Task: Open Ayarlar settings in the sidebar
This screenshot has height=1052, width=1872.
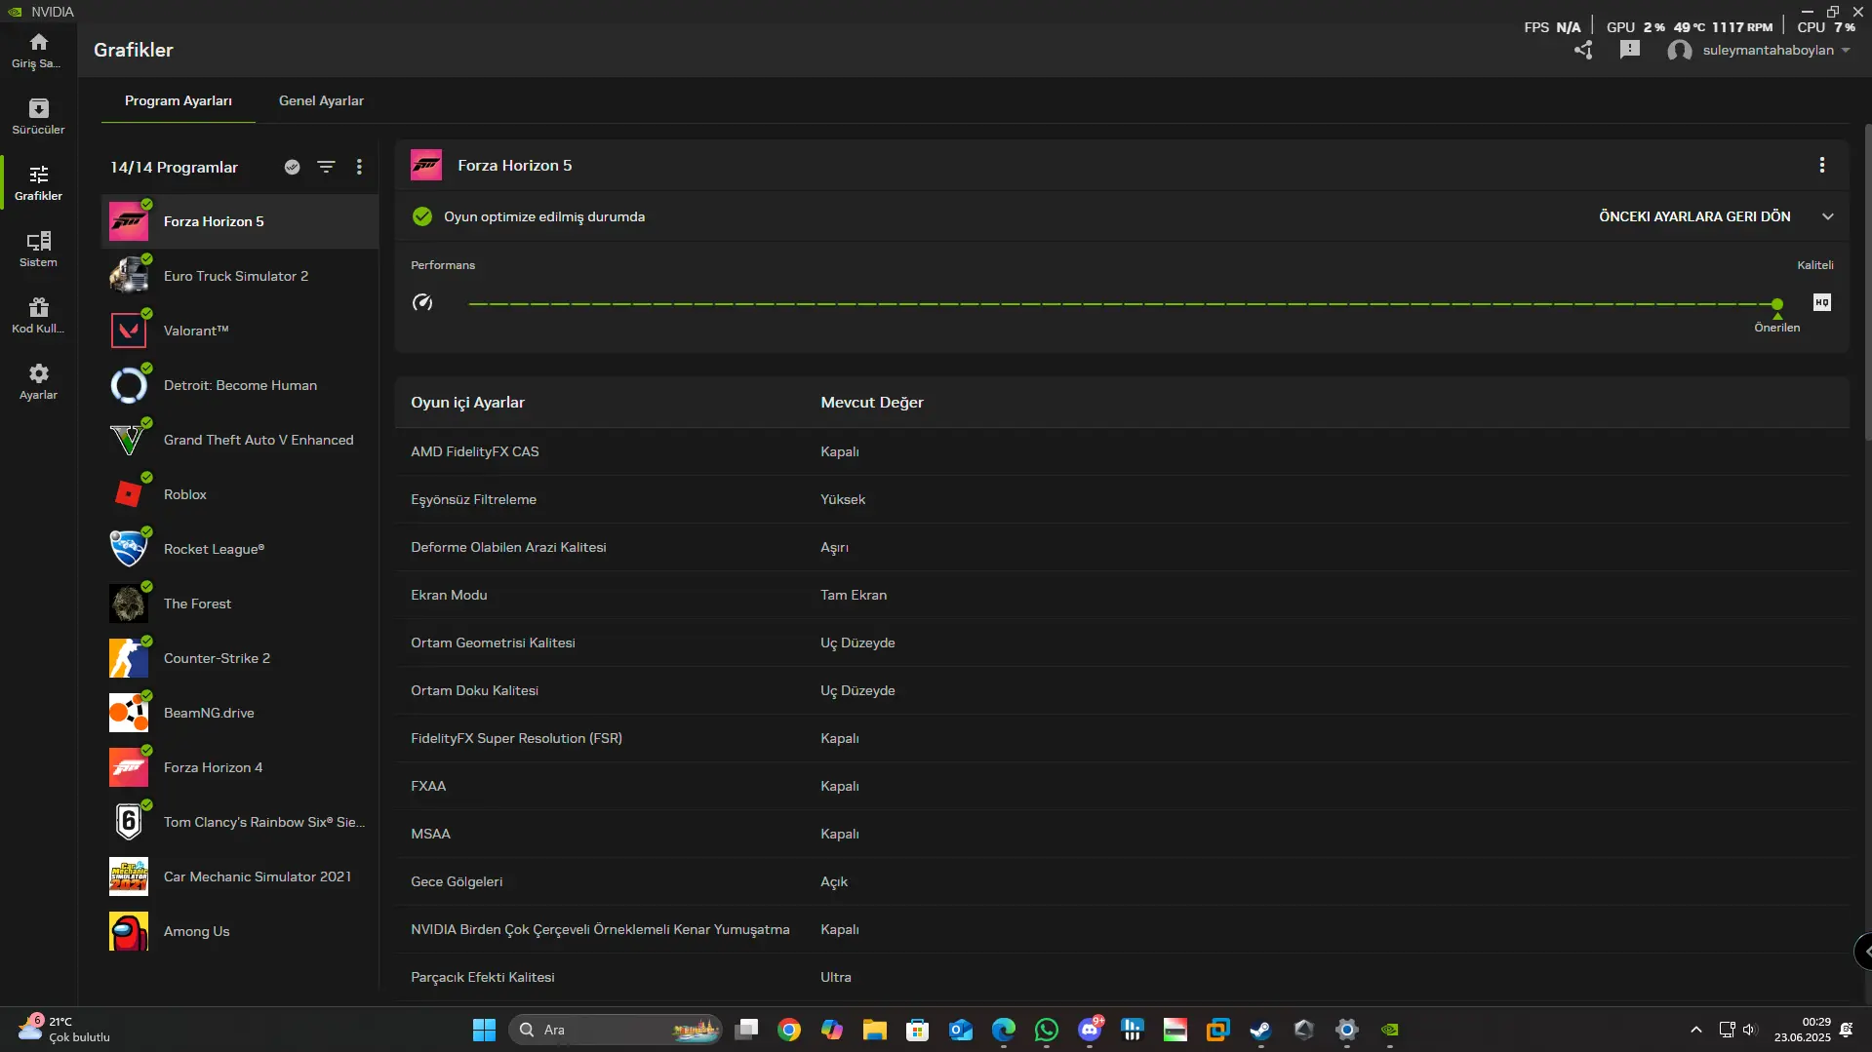Action: (38, 382)
